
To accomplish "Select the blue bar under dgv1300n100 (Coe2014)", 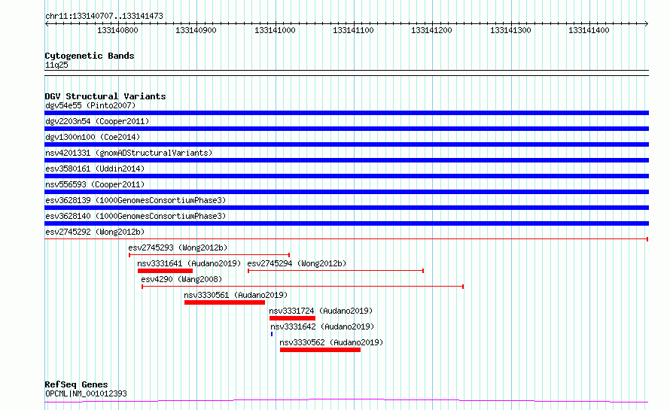I will (346, 144).
